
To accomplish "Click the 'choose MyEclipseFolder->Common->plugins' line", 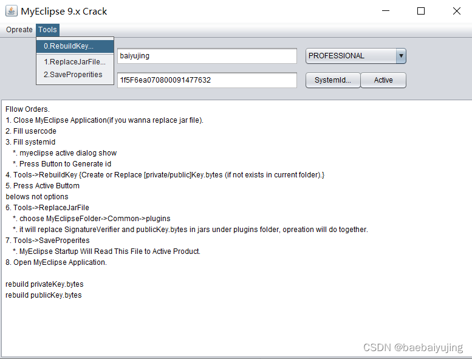I will pos(92,219).
